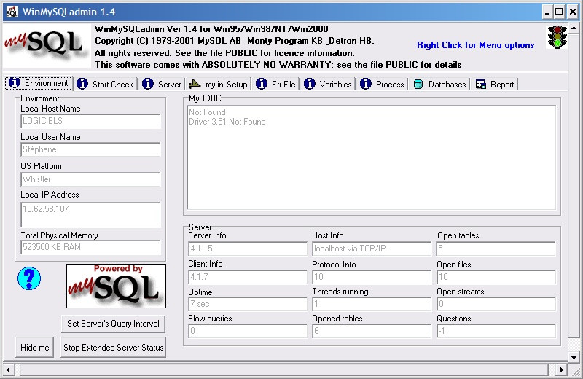Click the Powered by MySQL image
The width and height of the screenshot is (583, 379).
(116, 286)
